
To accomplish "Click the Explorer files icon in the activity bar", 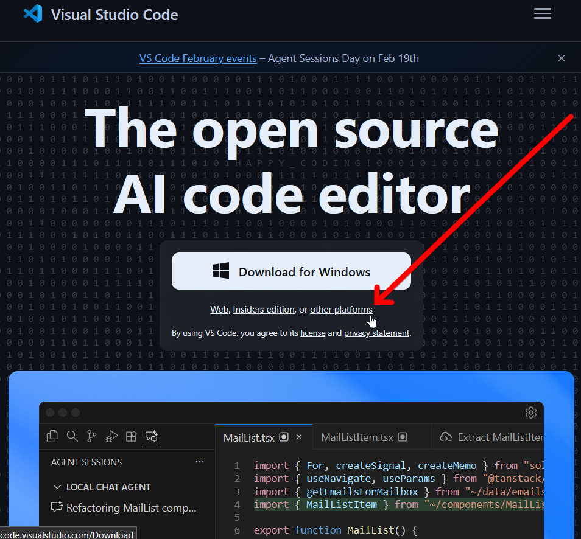I will tap(53, 436).
